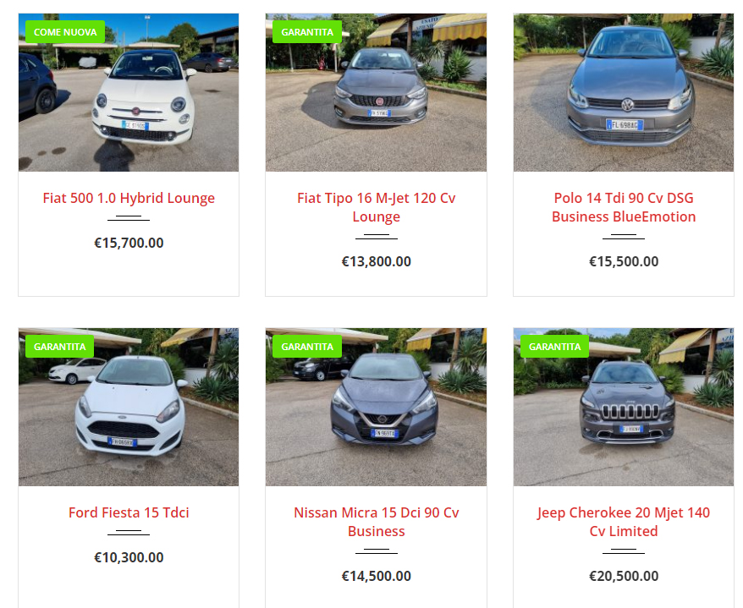
Task: Open the white Ford Fiesta photo
Action: [x=129, y=407]
